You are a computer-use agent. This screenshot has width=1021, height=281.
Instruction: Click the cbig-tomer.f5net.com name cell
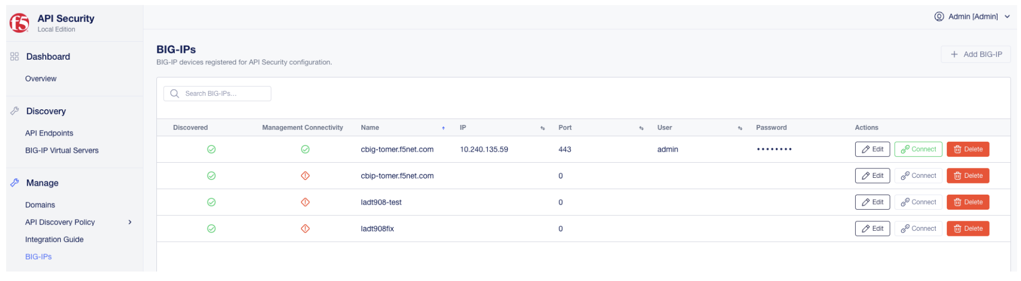point(397,149)
